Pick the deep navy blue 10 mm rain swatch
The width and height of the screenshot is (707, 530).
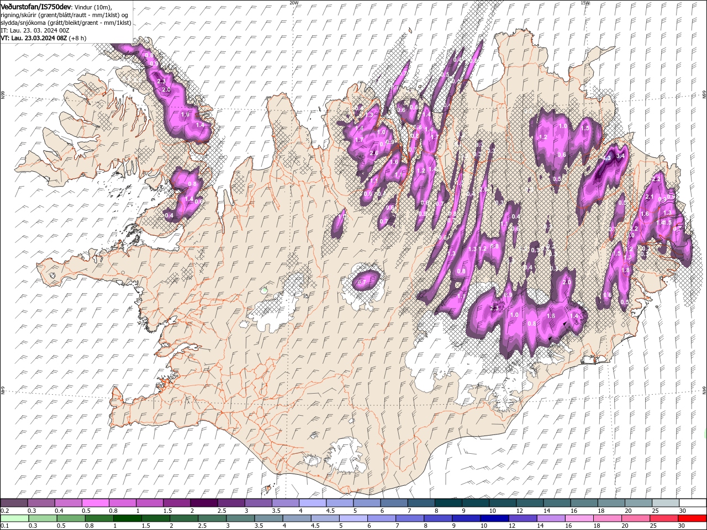(x=494, y=518)
